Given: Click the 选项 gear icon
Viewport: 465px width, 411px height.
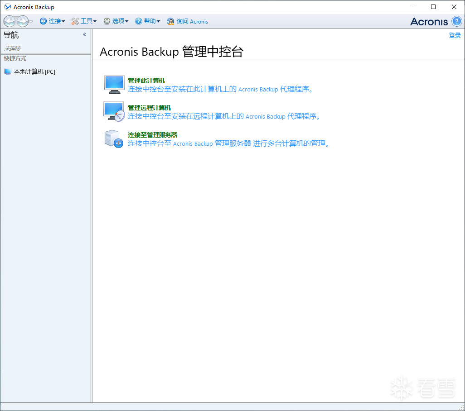Looking at the screenshot, I should coord(107,21).
